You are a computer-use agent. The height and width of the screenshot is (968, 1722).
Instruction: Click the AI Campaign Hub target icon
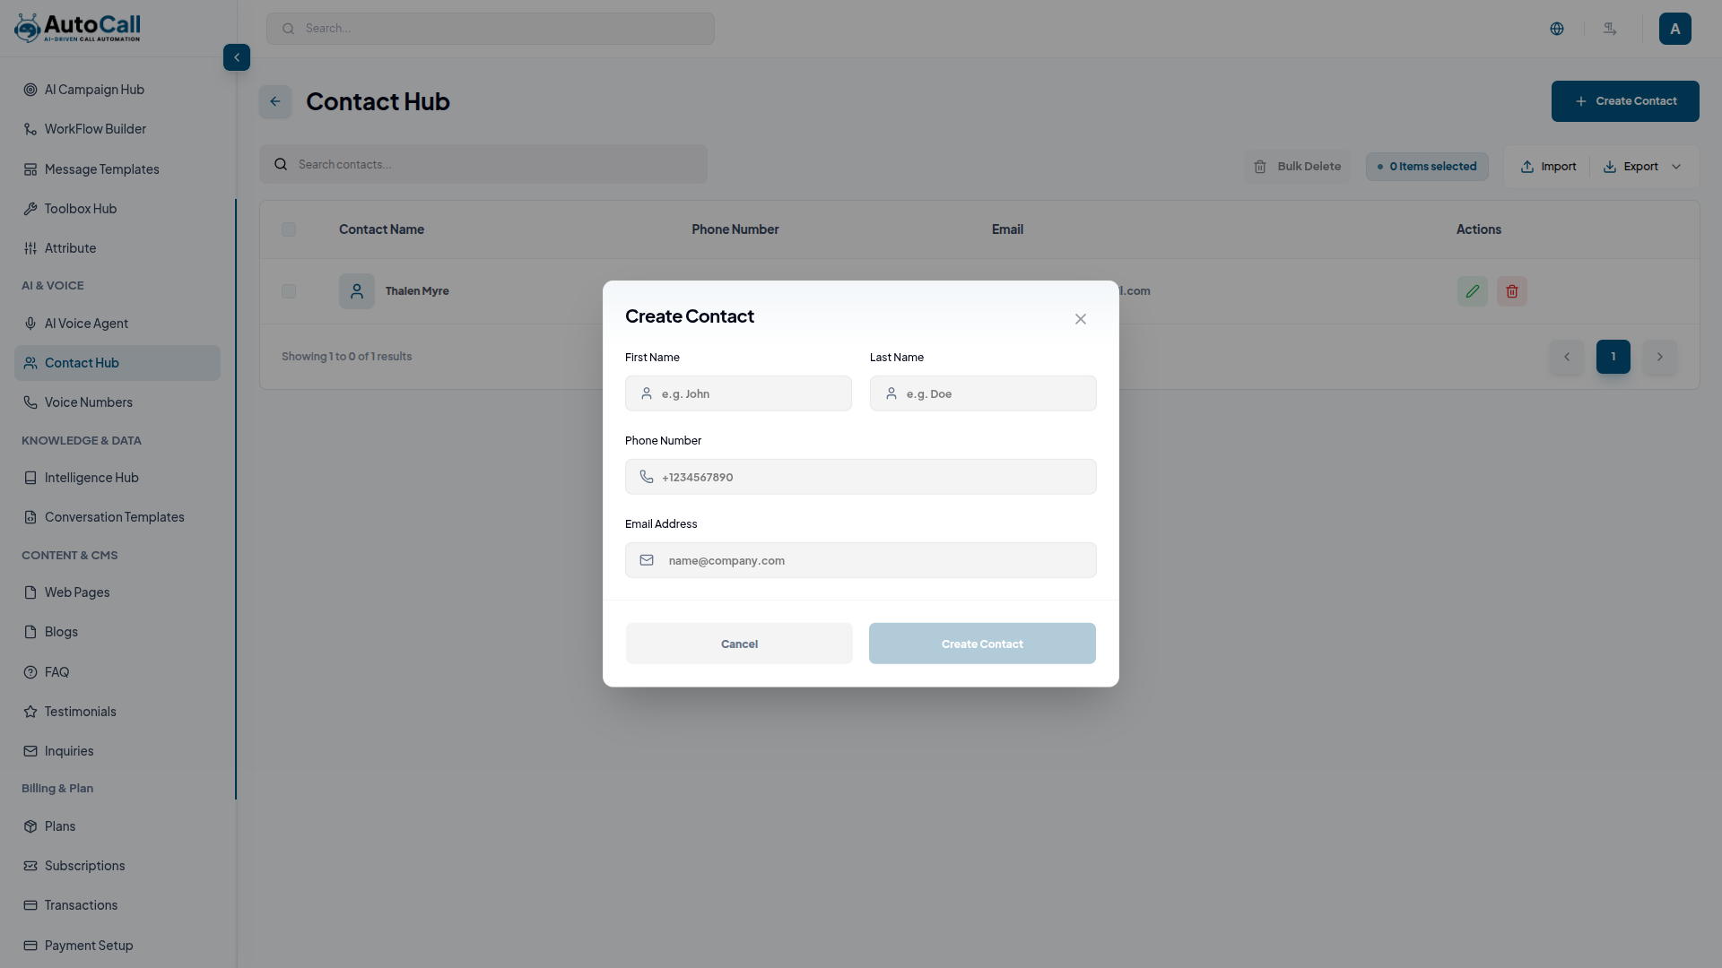point(30,90)
